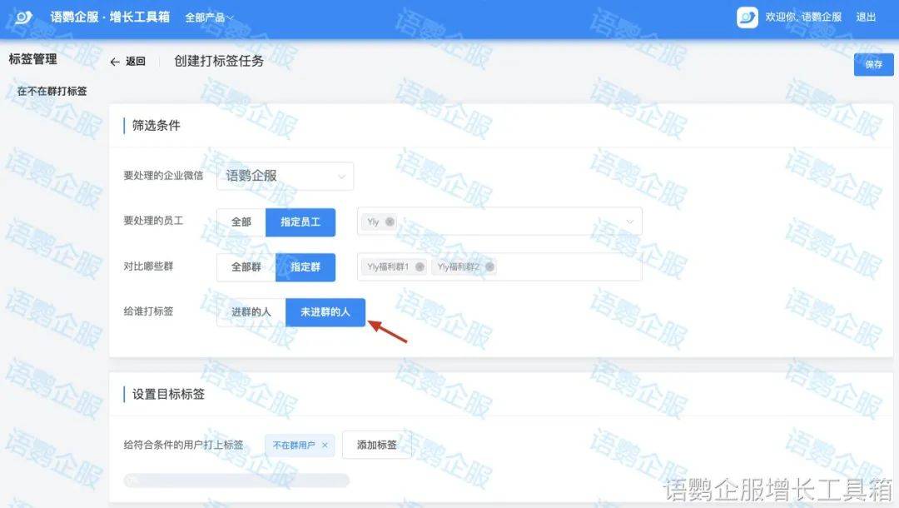
Task: Choose the 指定群 option
Action: coord(305,267)
